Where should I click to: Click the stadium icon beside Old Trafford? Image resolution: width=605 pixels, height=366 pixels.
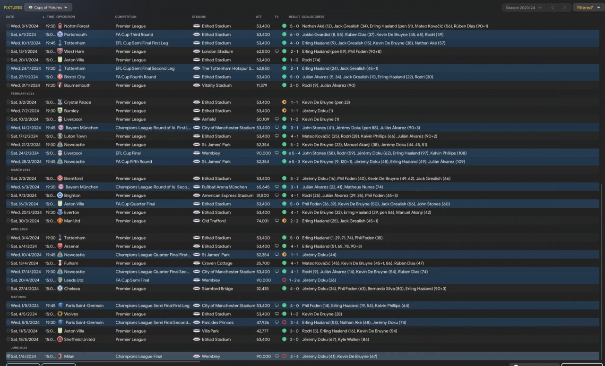[197, 221]
